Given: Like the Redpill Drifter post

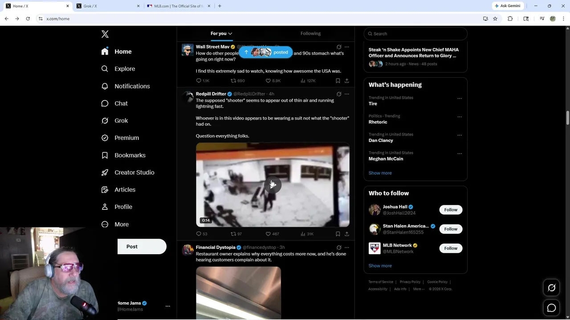Looking at the screenshot, I should 273,234.
